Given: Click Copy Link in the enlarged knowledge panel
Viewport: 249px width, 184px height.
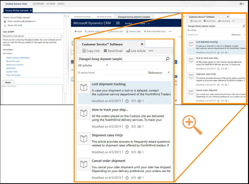Looking at the screenshot, I should [91, 51].
